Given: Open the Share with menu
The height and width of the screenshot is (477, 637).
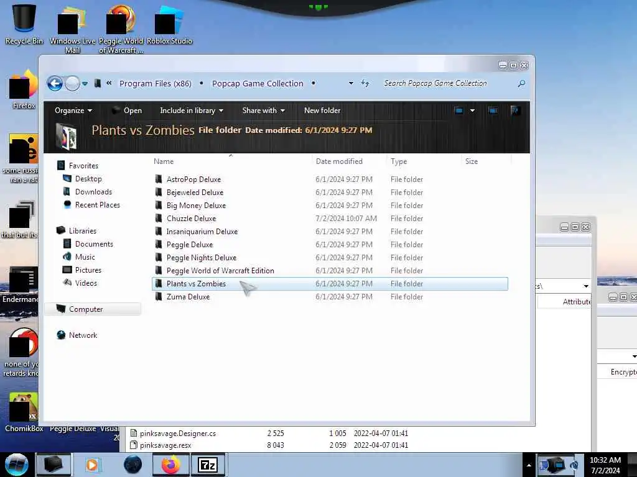Looking at the screenshot, I should click(263, 111).
